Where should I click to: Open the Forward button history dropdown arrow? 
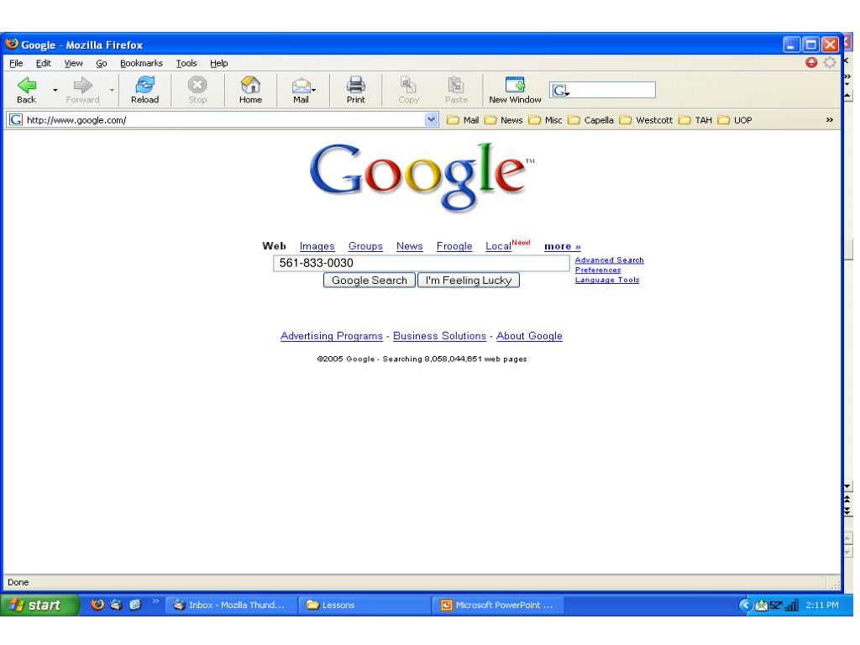click(x=112, y=90)
